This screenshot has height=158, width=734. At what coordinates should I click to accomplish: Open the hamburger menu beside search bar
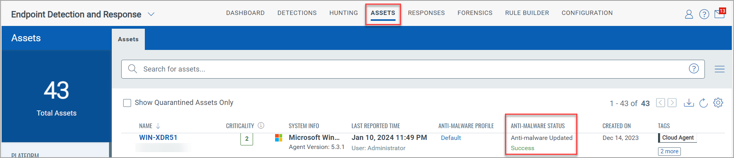click(x=719, y=69)
